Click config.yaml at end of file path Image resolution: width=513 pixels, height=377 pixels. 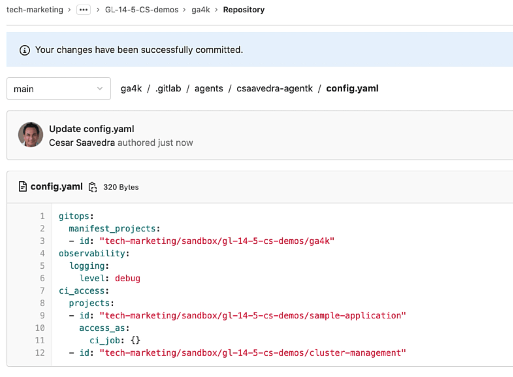coord(352,89)
